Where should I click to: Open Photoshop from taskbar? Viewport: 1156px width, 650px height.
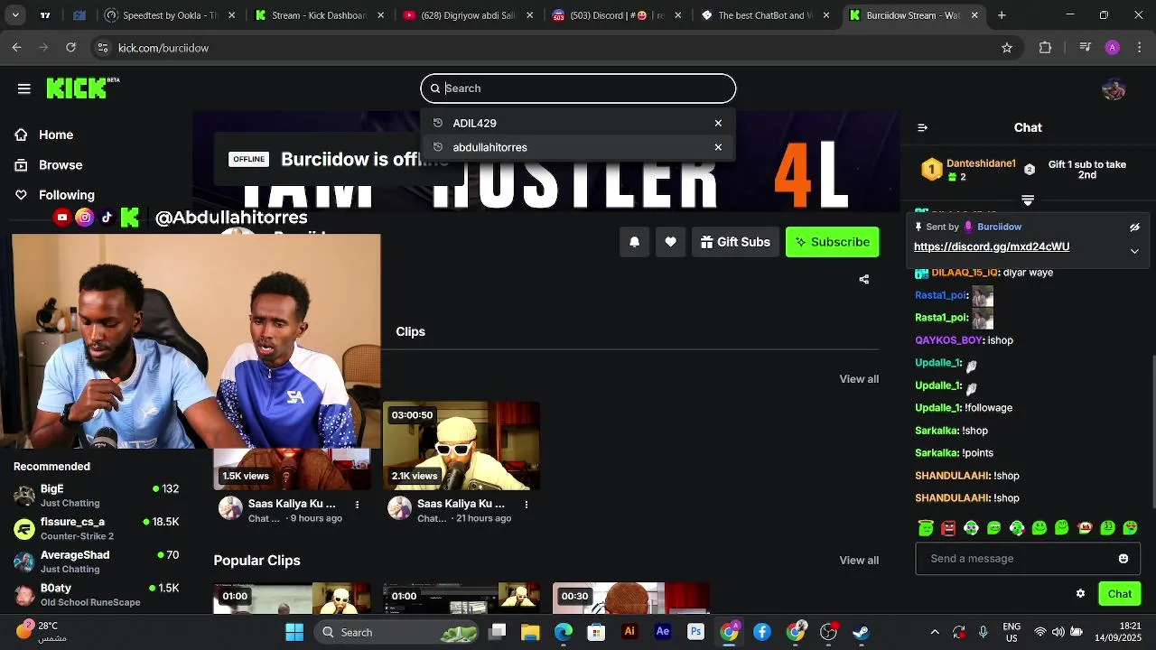(x=695, y=632)
